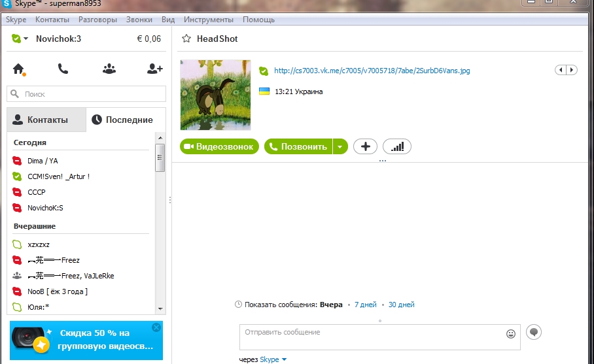Click the contact list scroll up arrow
This screenshot has height=364, width=594.
coord(160,138)
